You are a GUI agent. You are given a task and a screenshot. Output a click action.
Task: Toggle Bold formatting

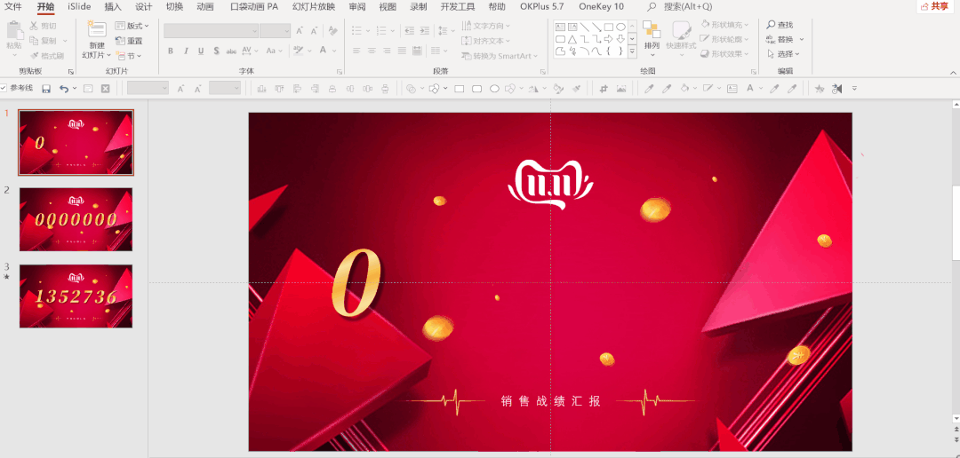coord(170,51)
